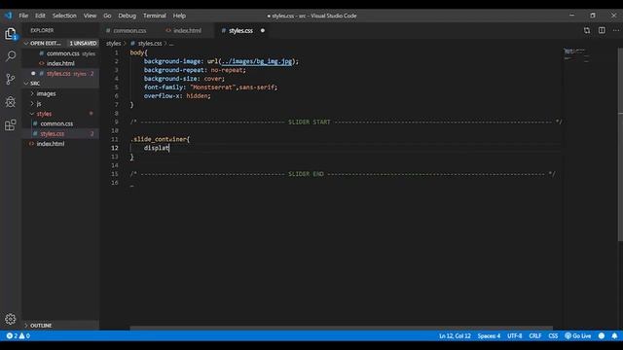
Task: Click the errors and warnings status indicator
Action: point(18,335)
